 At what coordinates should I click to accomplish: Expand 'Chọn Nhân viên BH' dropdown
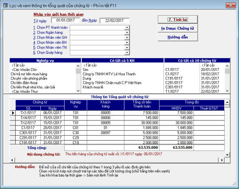[x=127, y=43]
